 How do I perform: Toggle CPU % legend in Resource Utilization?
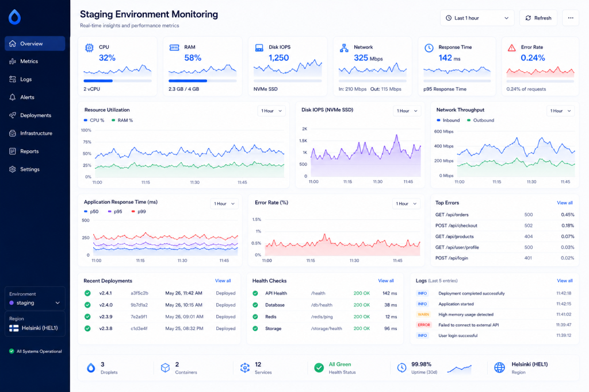point(94,121)
